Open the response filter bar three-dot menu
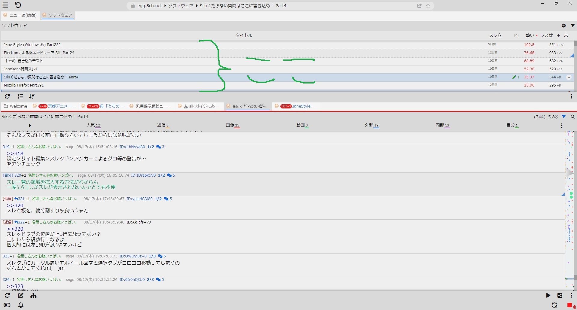This screenshot has width=577, height=310. 562,126
